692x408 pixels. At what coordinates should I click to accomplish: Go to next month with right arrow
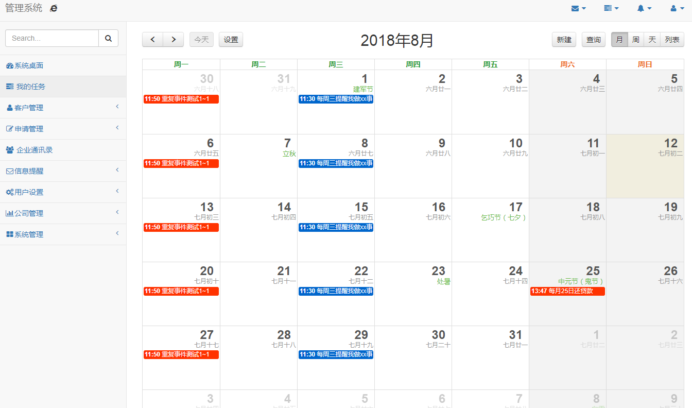[174, 40]
